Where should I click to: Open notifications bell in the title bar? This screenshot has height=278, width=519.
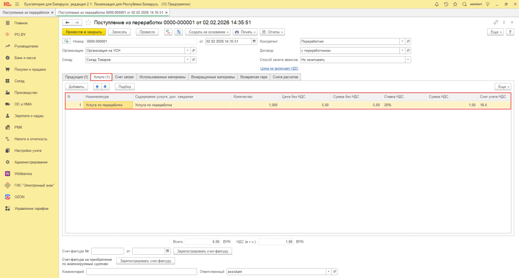coord(437,4)
